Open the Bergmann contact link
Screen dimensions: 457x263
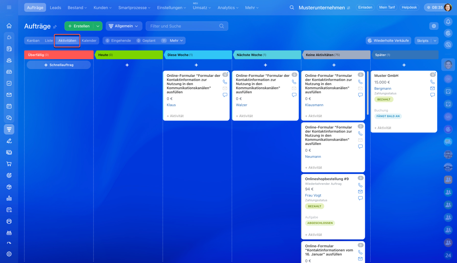(383, 89)
